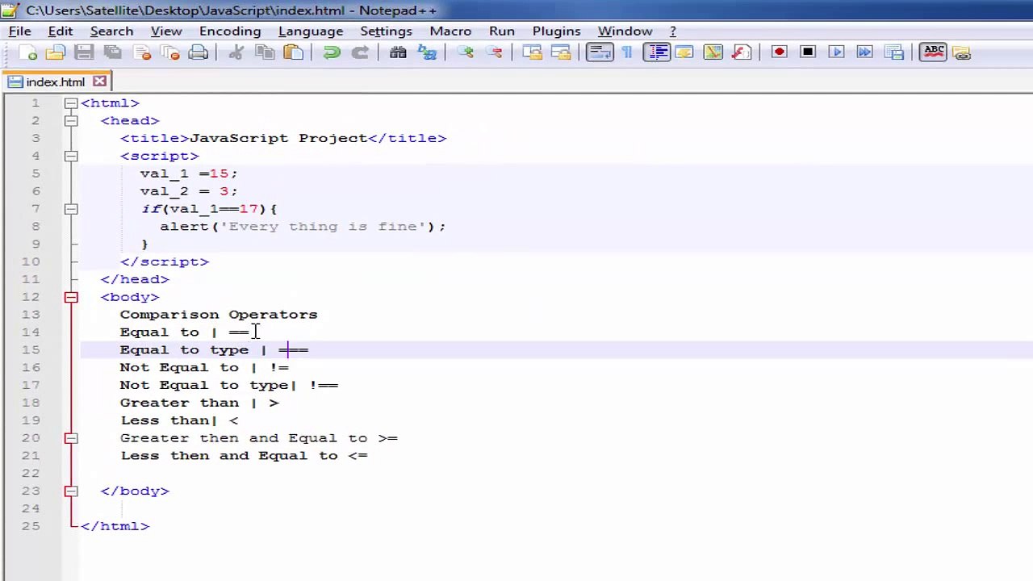Open the Replace dialog toolbar icon

pos(426,52)
